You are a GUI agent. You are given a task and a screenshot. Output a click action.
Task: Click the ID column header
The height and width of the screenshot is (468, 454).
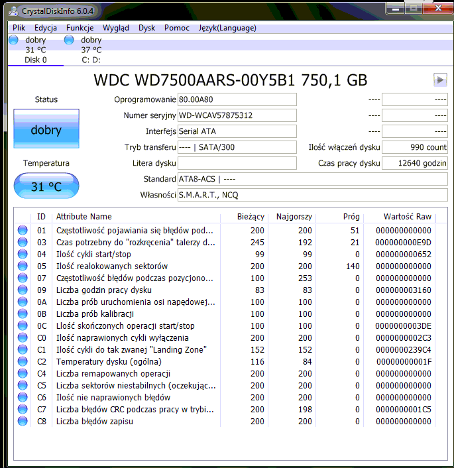pyautogui.click(x=42, y=216)
